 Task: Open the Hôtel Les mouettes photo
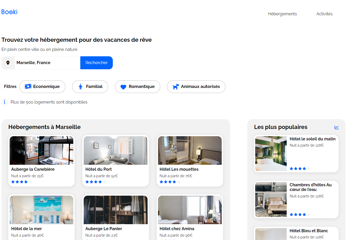190,150
